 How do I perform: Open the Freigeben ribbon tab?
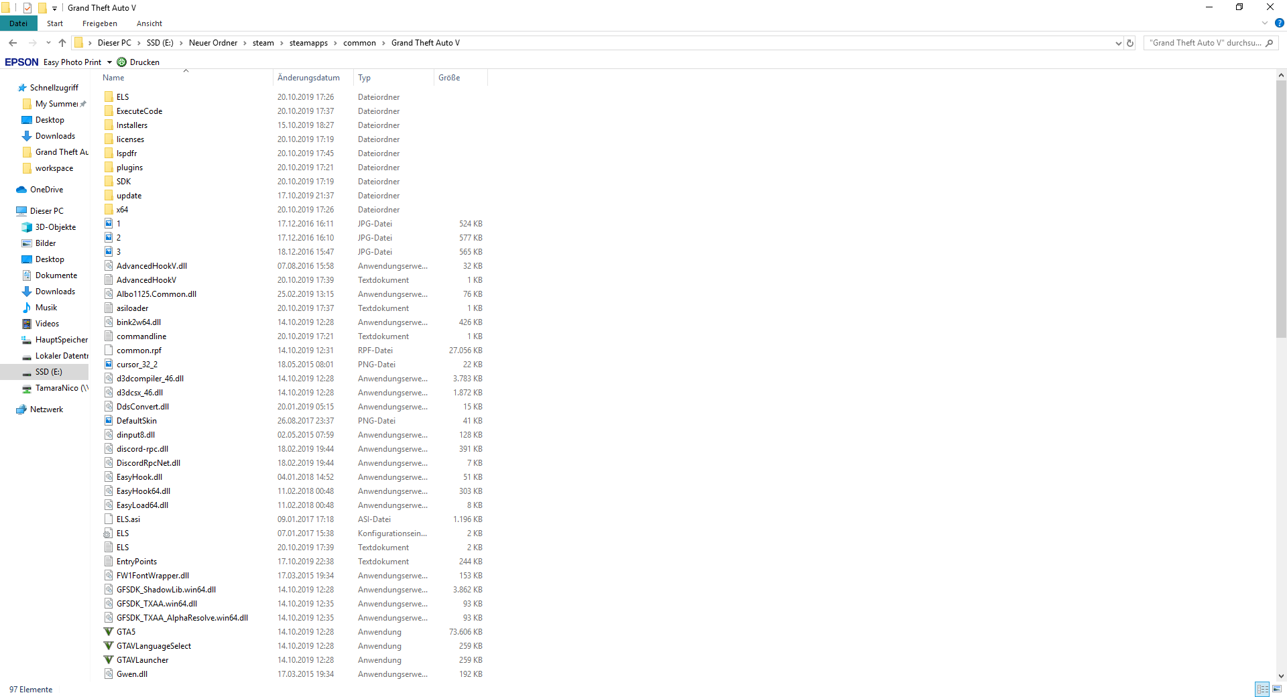100,23
